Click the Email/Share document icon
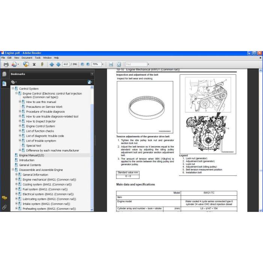263x263 pixels. pyautogui.click(x=14, y=64)
